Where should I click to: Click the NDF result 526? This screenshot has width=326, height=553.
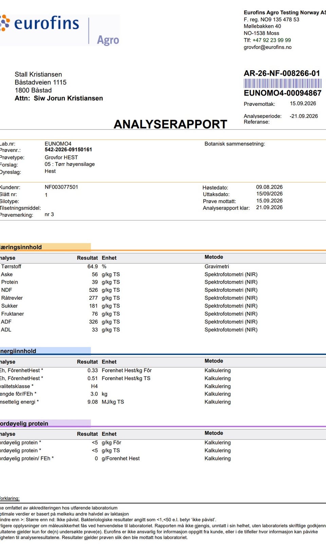coord(93,290)
